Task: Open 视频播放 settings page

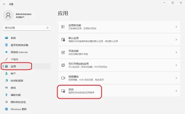Action: click(x=119, y=78)
